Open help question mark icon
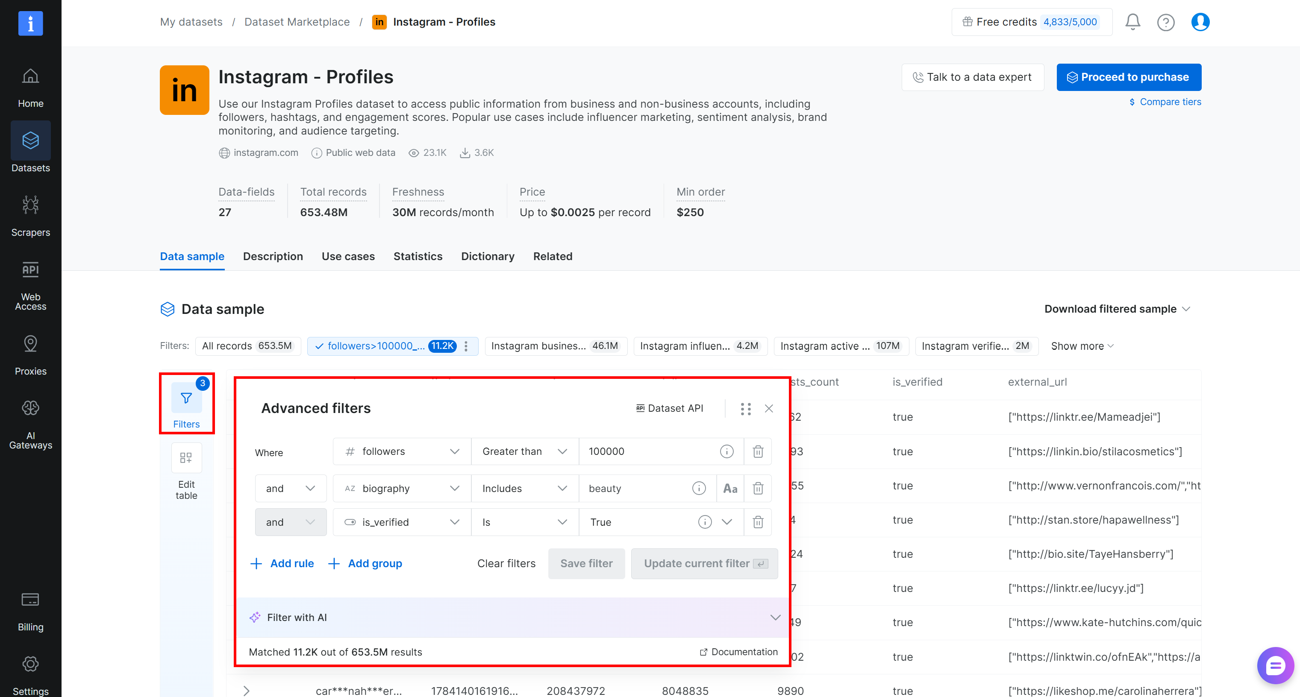 tap(1165, 22)
